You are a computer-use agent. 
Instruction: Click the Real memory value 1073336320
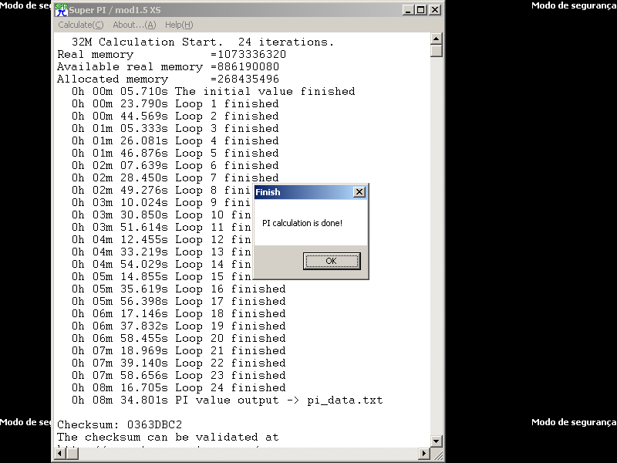(252, 54)
